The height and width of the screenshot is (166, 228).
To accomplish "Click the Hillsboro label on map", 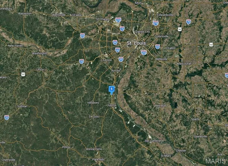I will tap(93, 103).
